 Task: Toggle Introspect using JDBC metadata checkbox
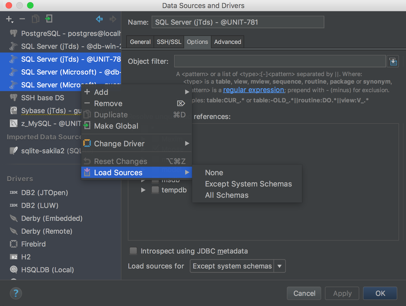tap(133, 251)
